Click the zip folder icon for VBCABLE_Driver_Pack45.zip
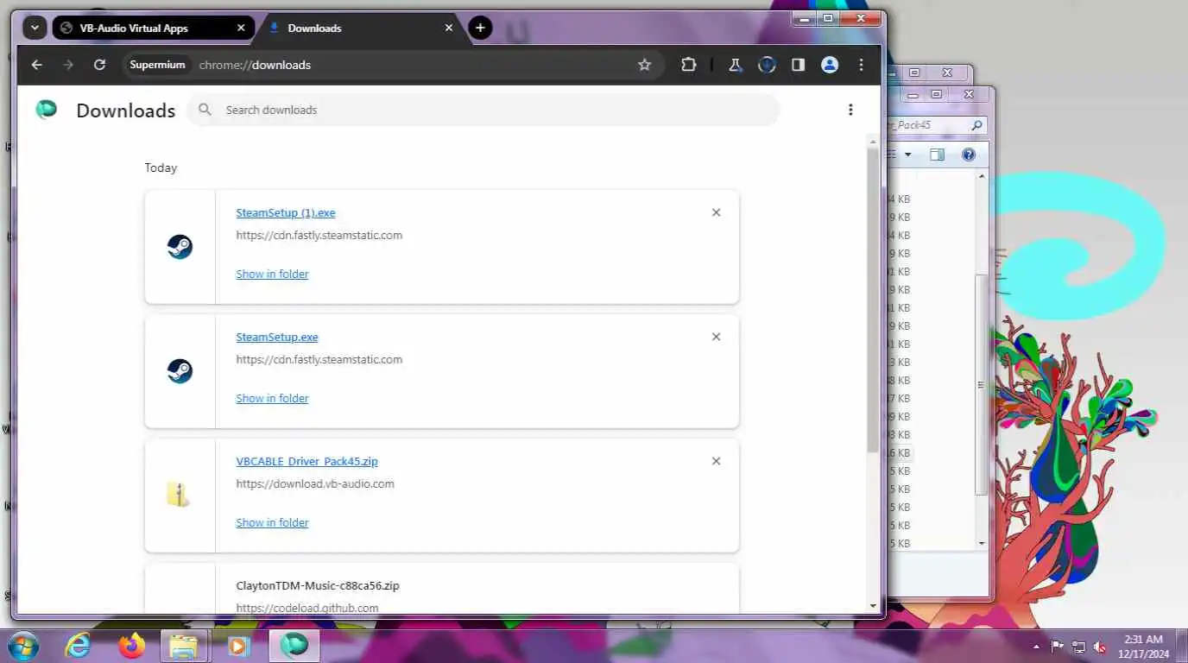This screenshot has height=663, width=1188. coord(178,495)
